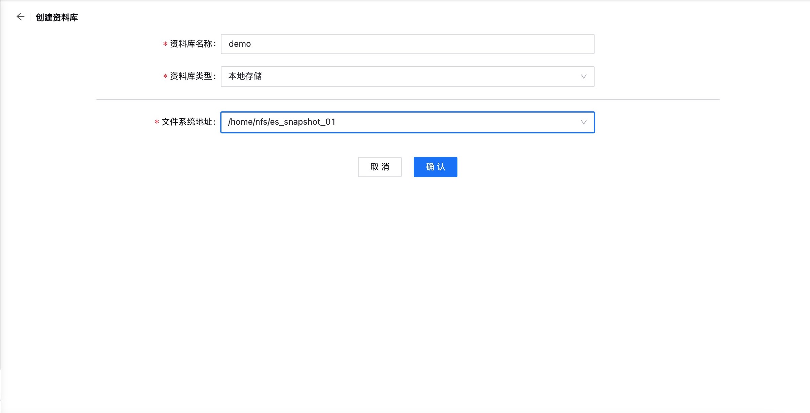Click the 资料库类型 field label

(x=191, y=77)
